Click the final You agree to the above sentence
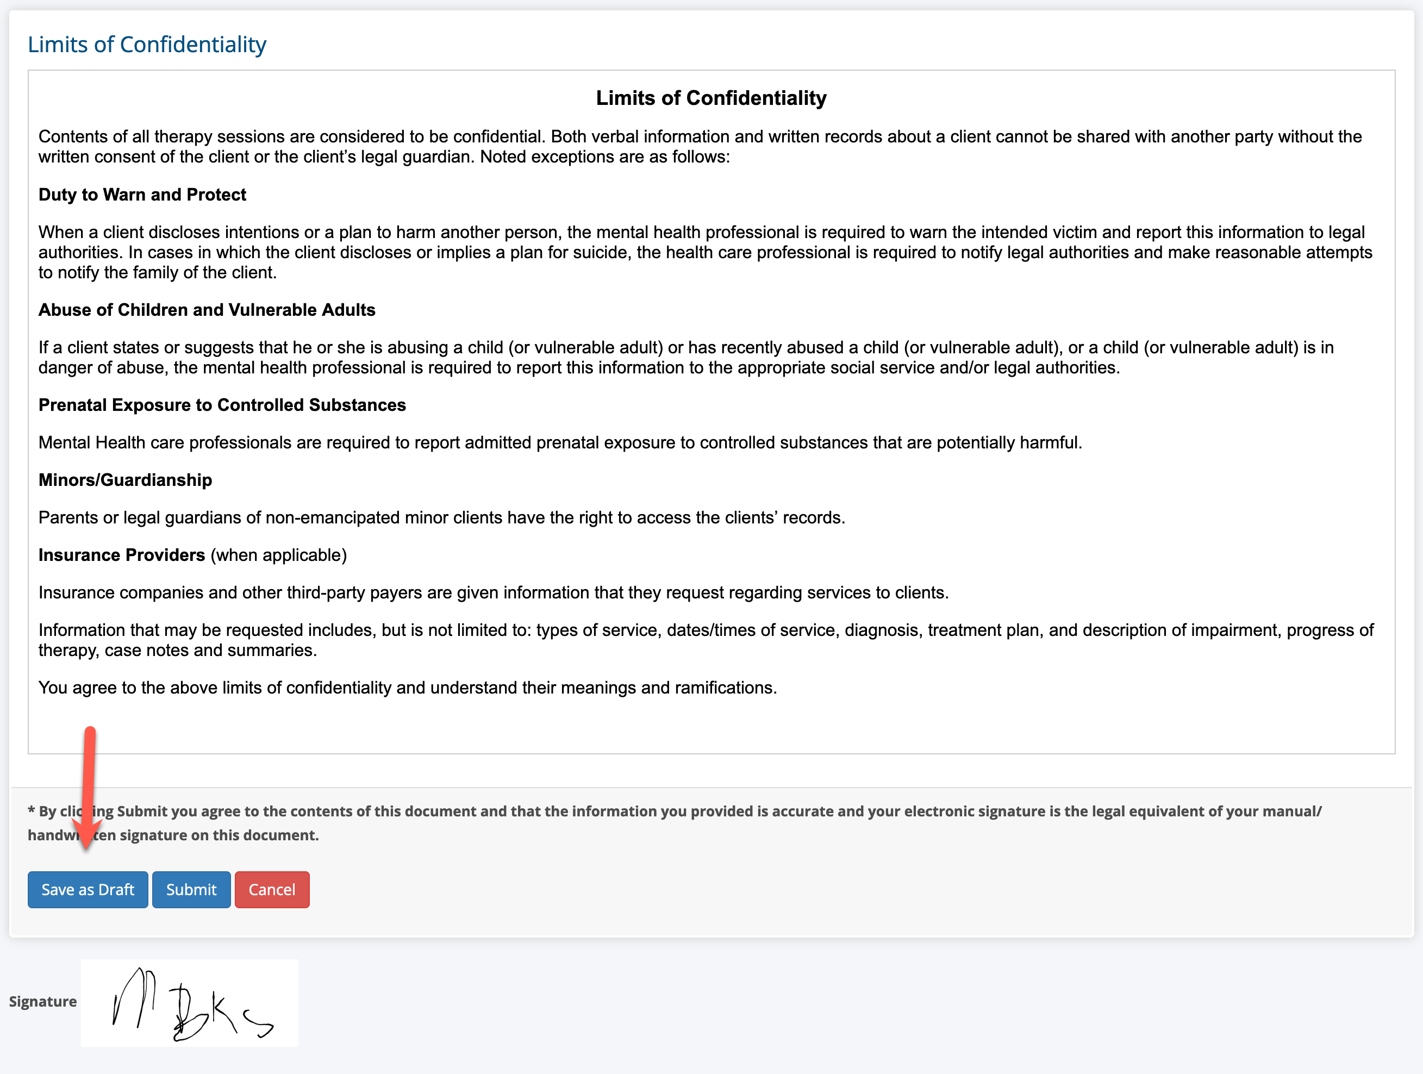This screenshot has width=1423, height=1074. click(408, 688)
